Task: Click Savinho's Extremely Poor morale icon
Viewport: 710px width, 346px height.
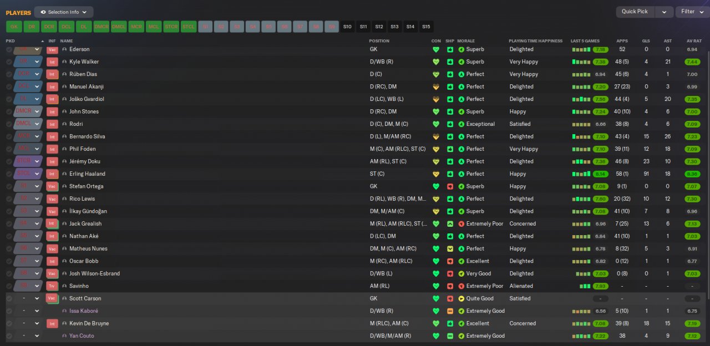Action: point(461,286)
